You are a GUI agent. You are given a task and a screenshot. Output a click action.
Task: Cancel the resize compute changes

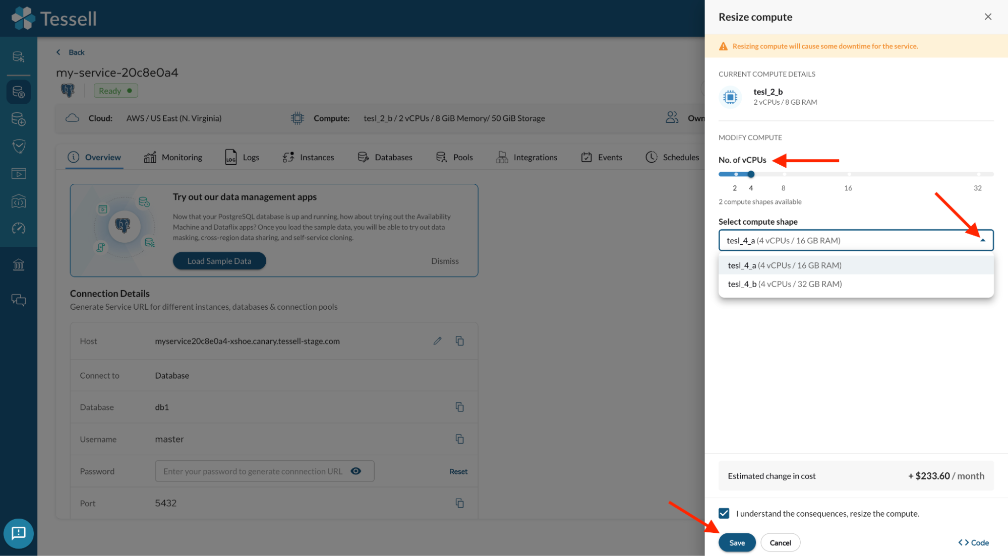tap(780, 542)
